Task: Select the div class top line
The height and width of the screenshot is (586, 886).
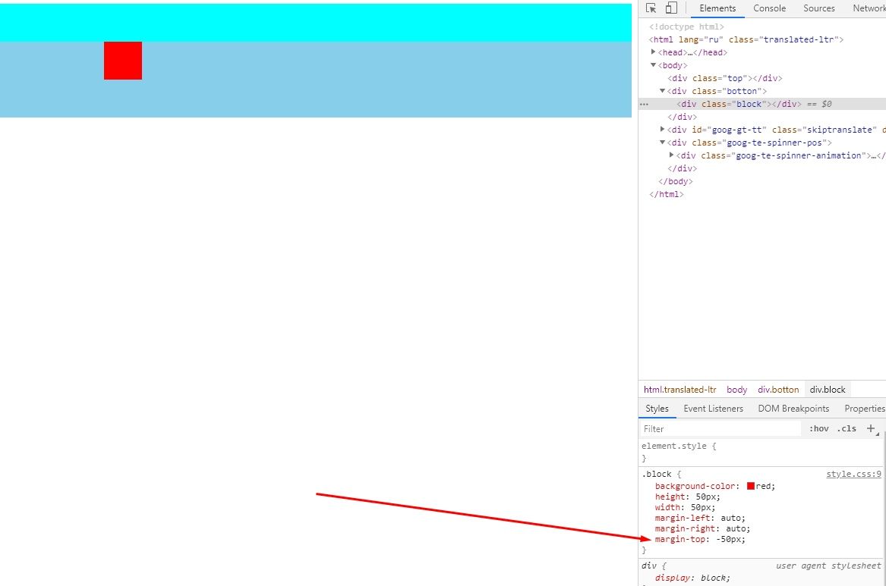Action: 724,78
